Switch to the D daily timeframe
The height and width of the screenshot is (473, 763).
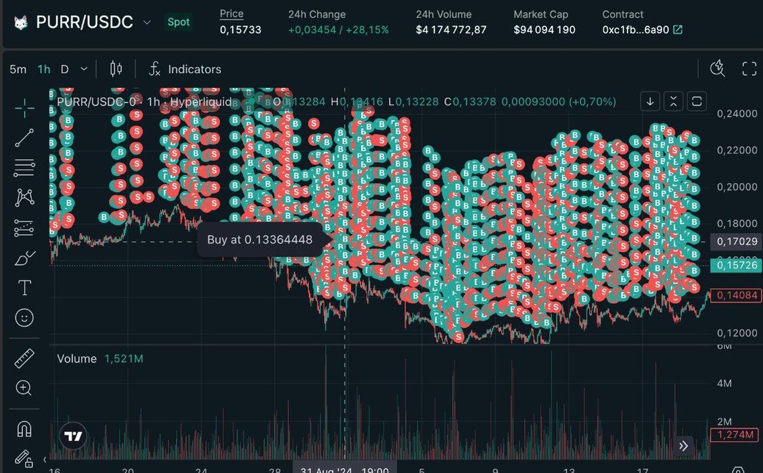point(64,70)
